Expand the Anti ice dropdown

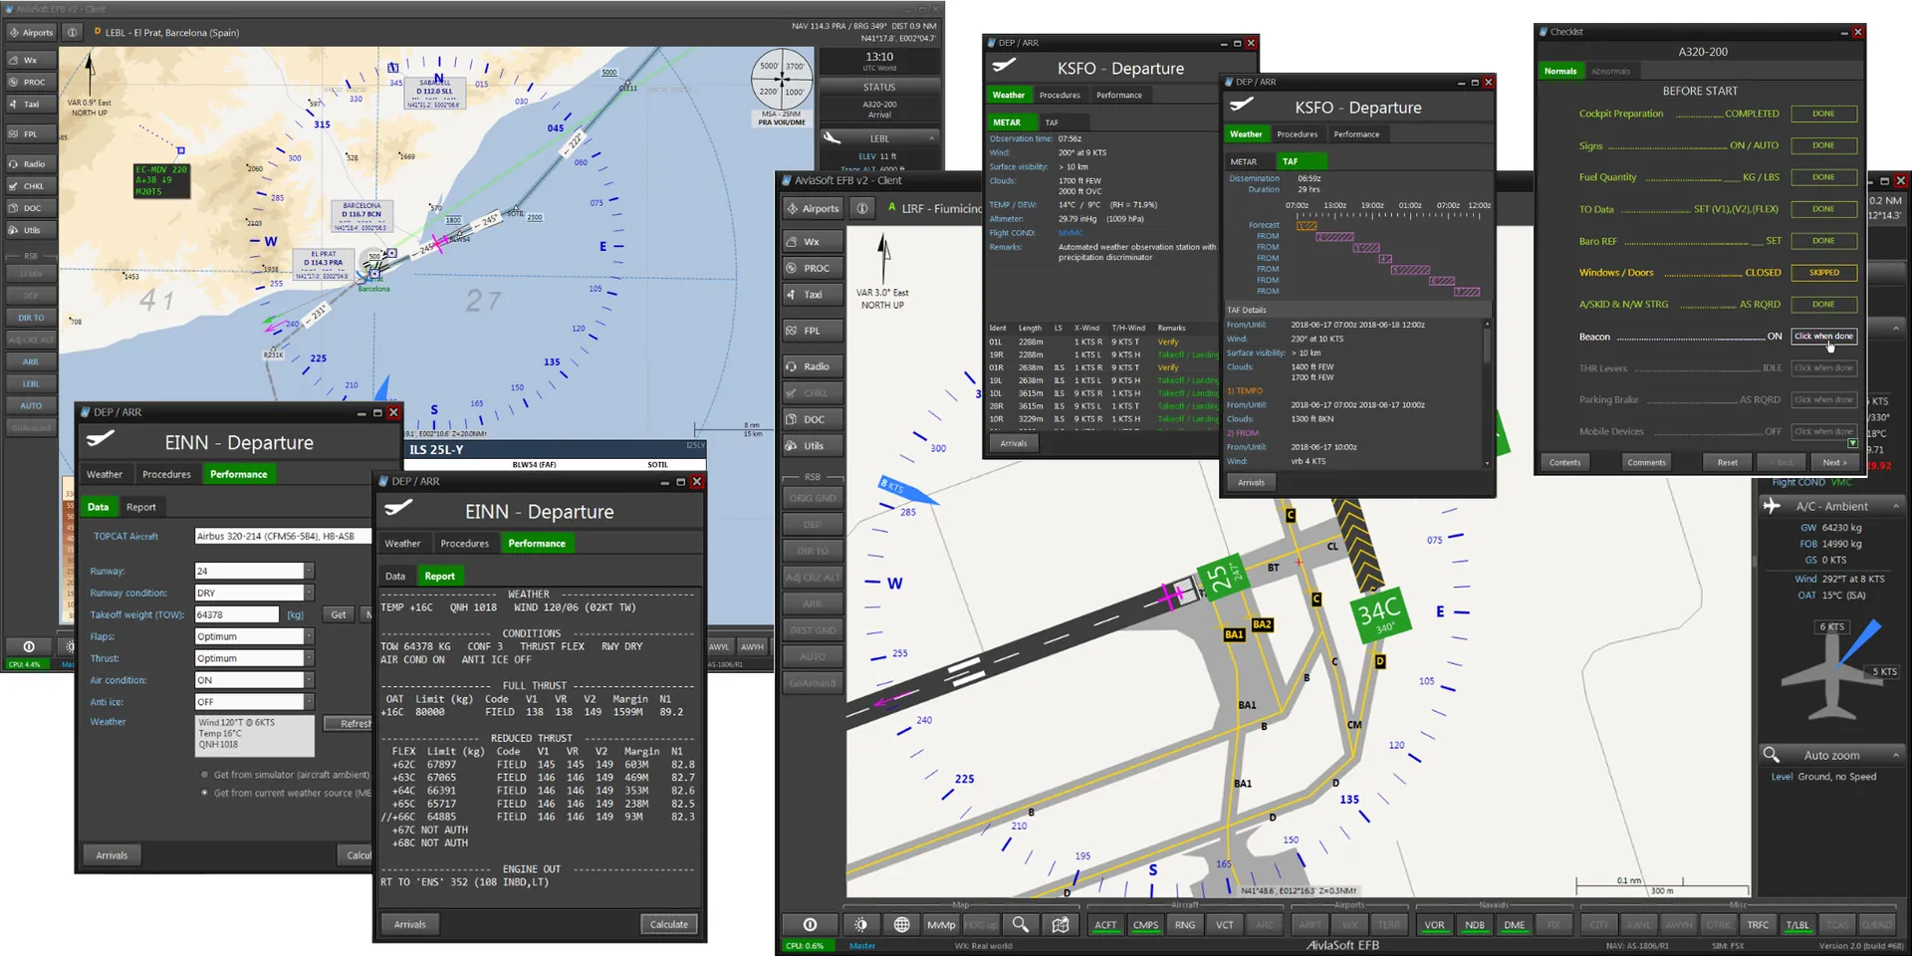pyautogui.click(x=310, y=702)
